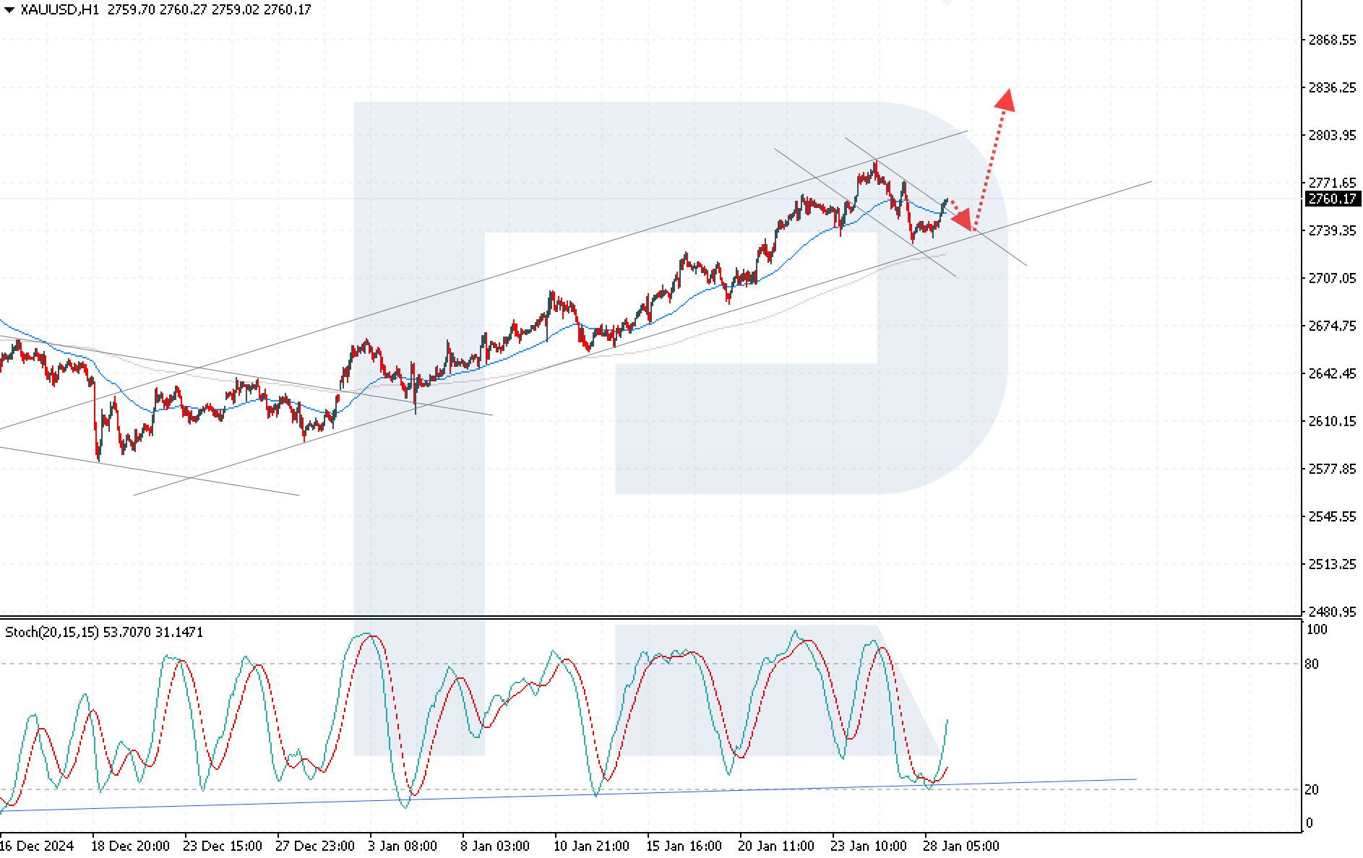Click the current price tag 2760.17

pos(1333,199)
